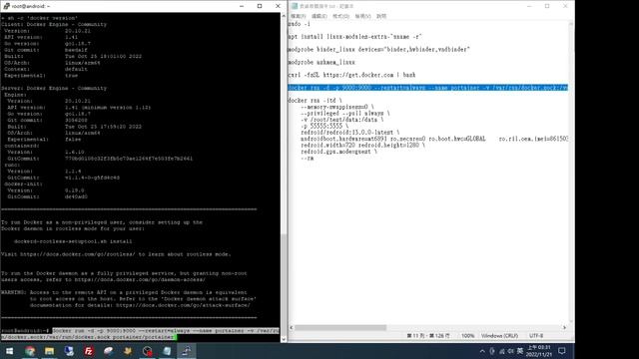Image resolution: width=639 pixels, height=359 pixels.
Task: Click the 'modprobe binder_linux' line
Action: pyautogui.click(x=379, y=49)
